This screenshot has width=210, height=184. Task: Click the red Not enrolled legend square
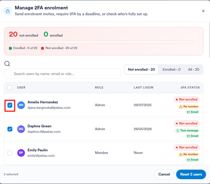(42, 48)
